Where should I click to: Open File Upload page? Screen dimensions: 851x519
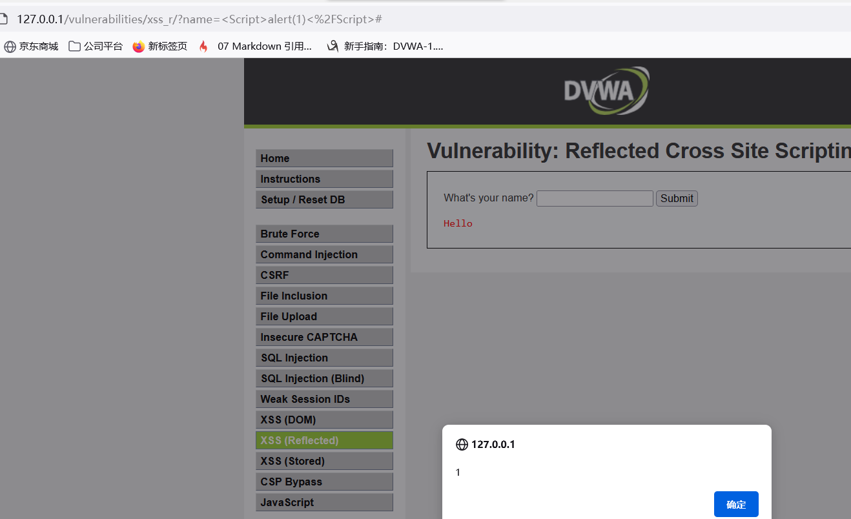[324, 316]
